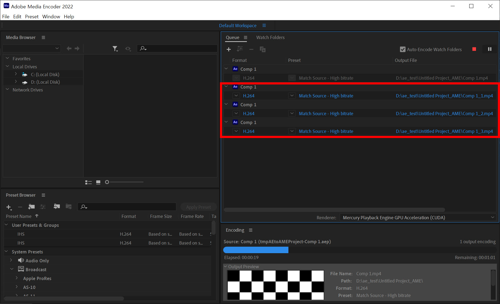Switch Media Browser to list view
Screen dimensions: 500x304
pos(88,182)
